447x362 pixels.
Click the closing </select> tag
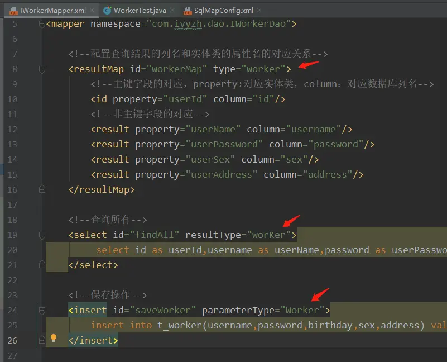(x=93, y=265)
